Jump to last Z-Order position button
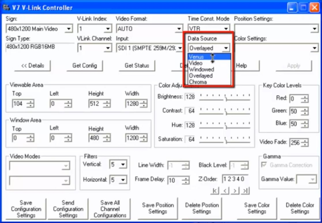Screen dimensions: 322x223 245,191
